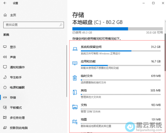The height and width of the screenshot is (133, 166).
Task: Click the 临时文件 trash can icon
Action: (75, 78)
